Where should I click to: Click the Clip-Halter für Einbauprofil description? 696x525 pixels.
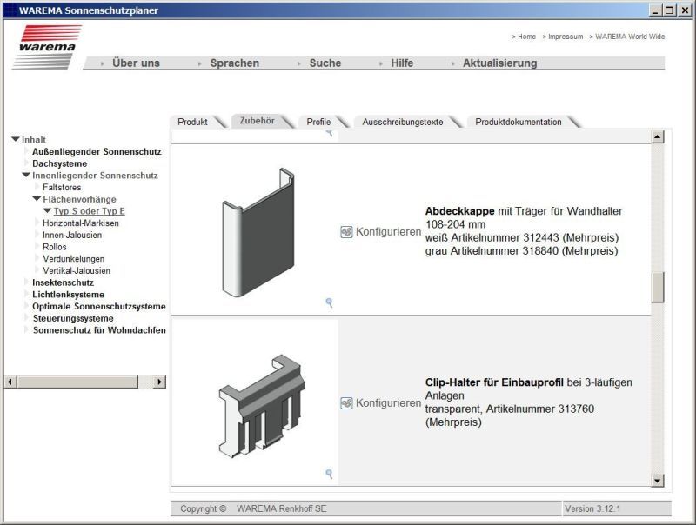[529, 402]
